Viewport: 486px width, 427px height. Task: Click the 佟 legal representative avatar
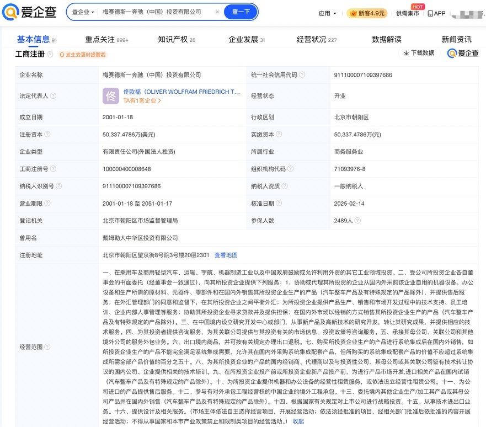[x=111, y=96]
